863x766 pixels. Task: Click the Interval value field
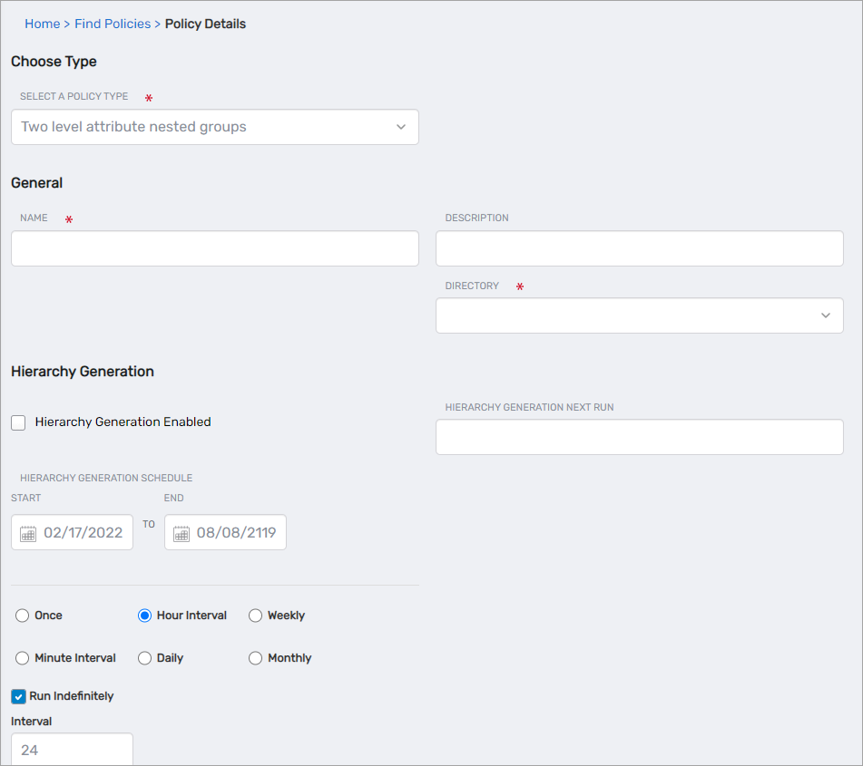72,750
